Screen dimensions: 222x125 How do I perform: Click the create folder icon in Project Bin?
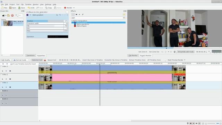9,15
